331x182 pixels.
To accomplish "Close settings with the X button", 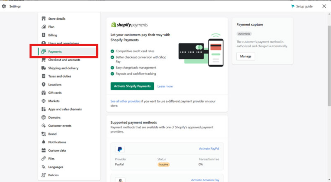I will tap(324, 6).
